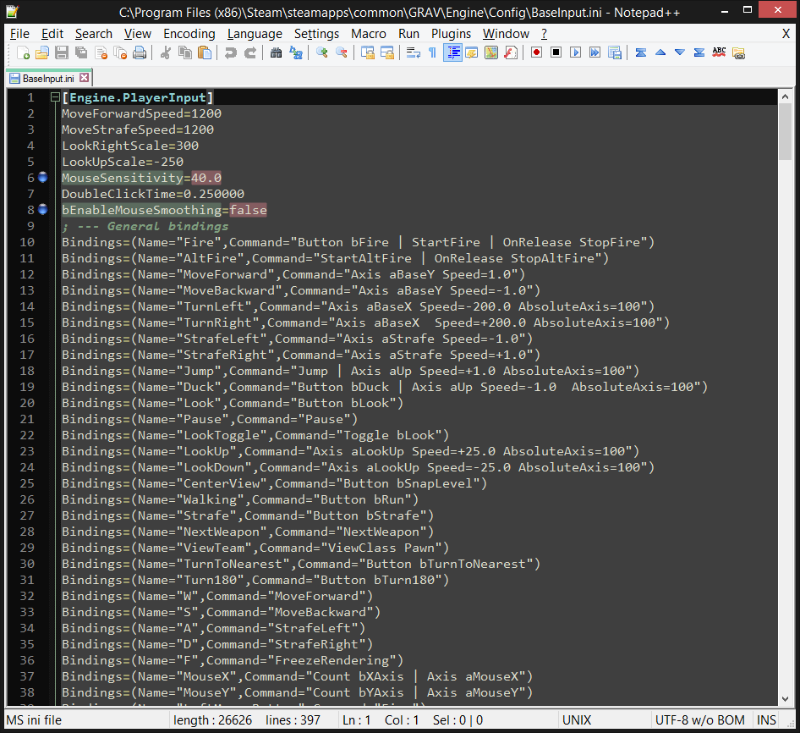This screenshot has height=733, width=800.
Task: Open the Encoding menu
Action: coord(189,34)
